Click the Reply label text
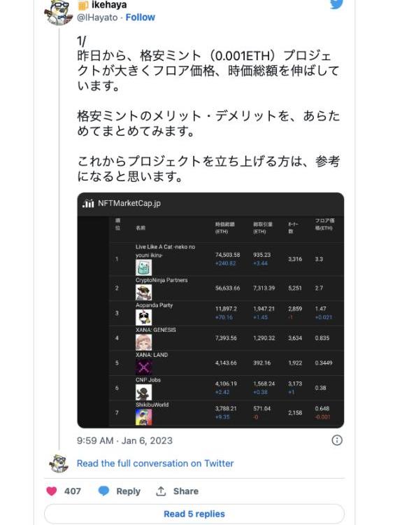Screen dimensions: 395x525 tap(128, 491)
